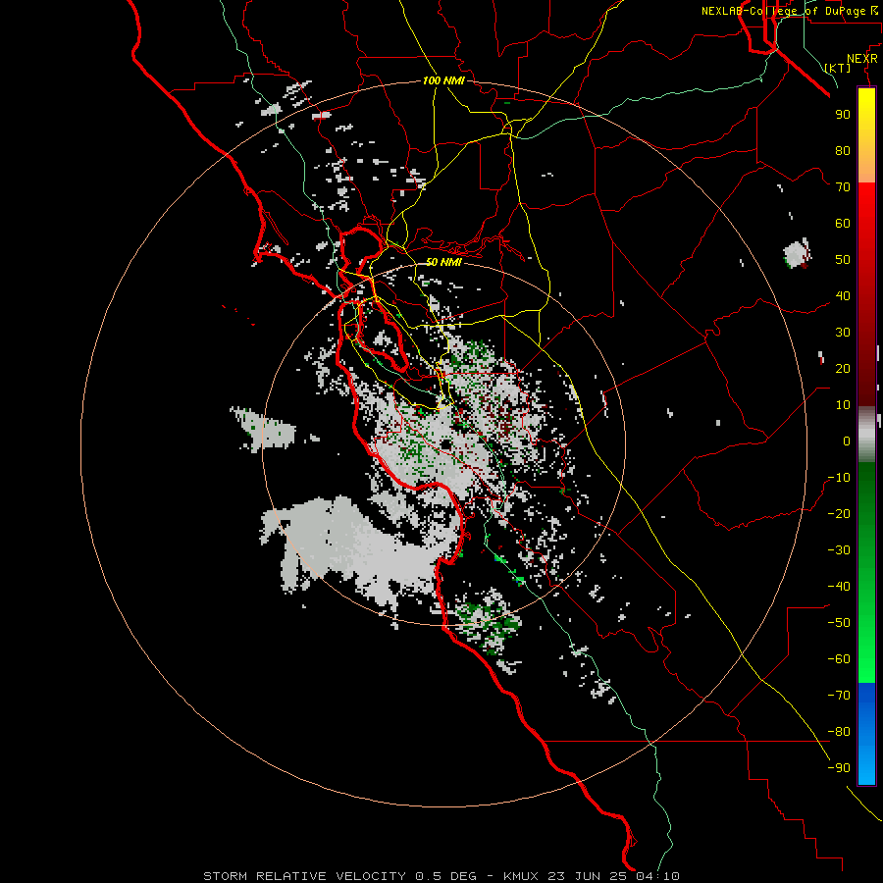The image size is (883, 883).
Task: Click the 50 NMI range ring label
Action: point(443,262)
